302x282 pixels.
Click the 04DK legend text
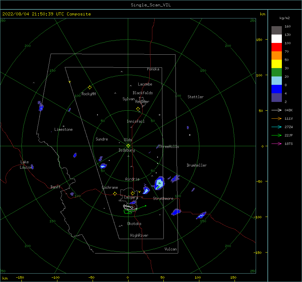click(x=289, y=110)
